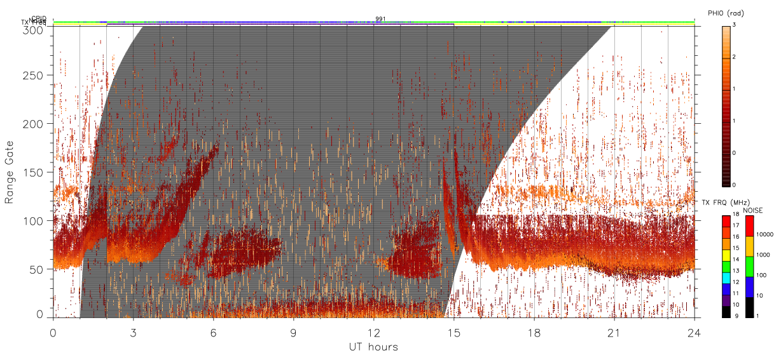Screen dimensions: 781x360
Task: Click the x-axis tick label 12
Action: pos(373,333)
